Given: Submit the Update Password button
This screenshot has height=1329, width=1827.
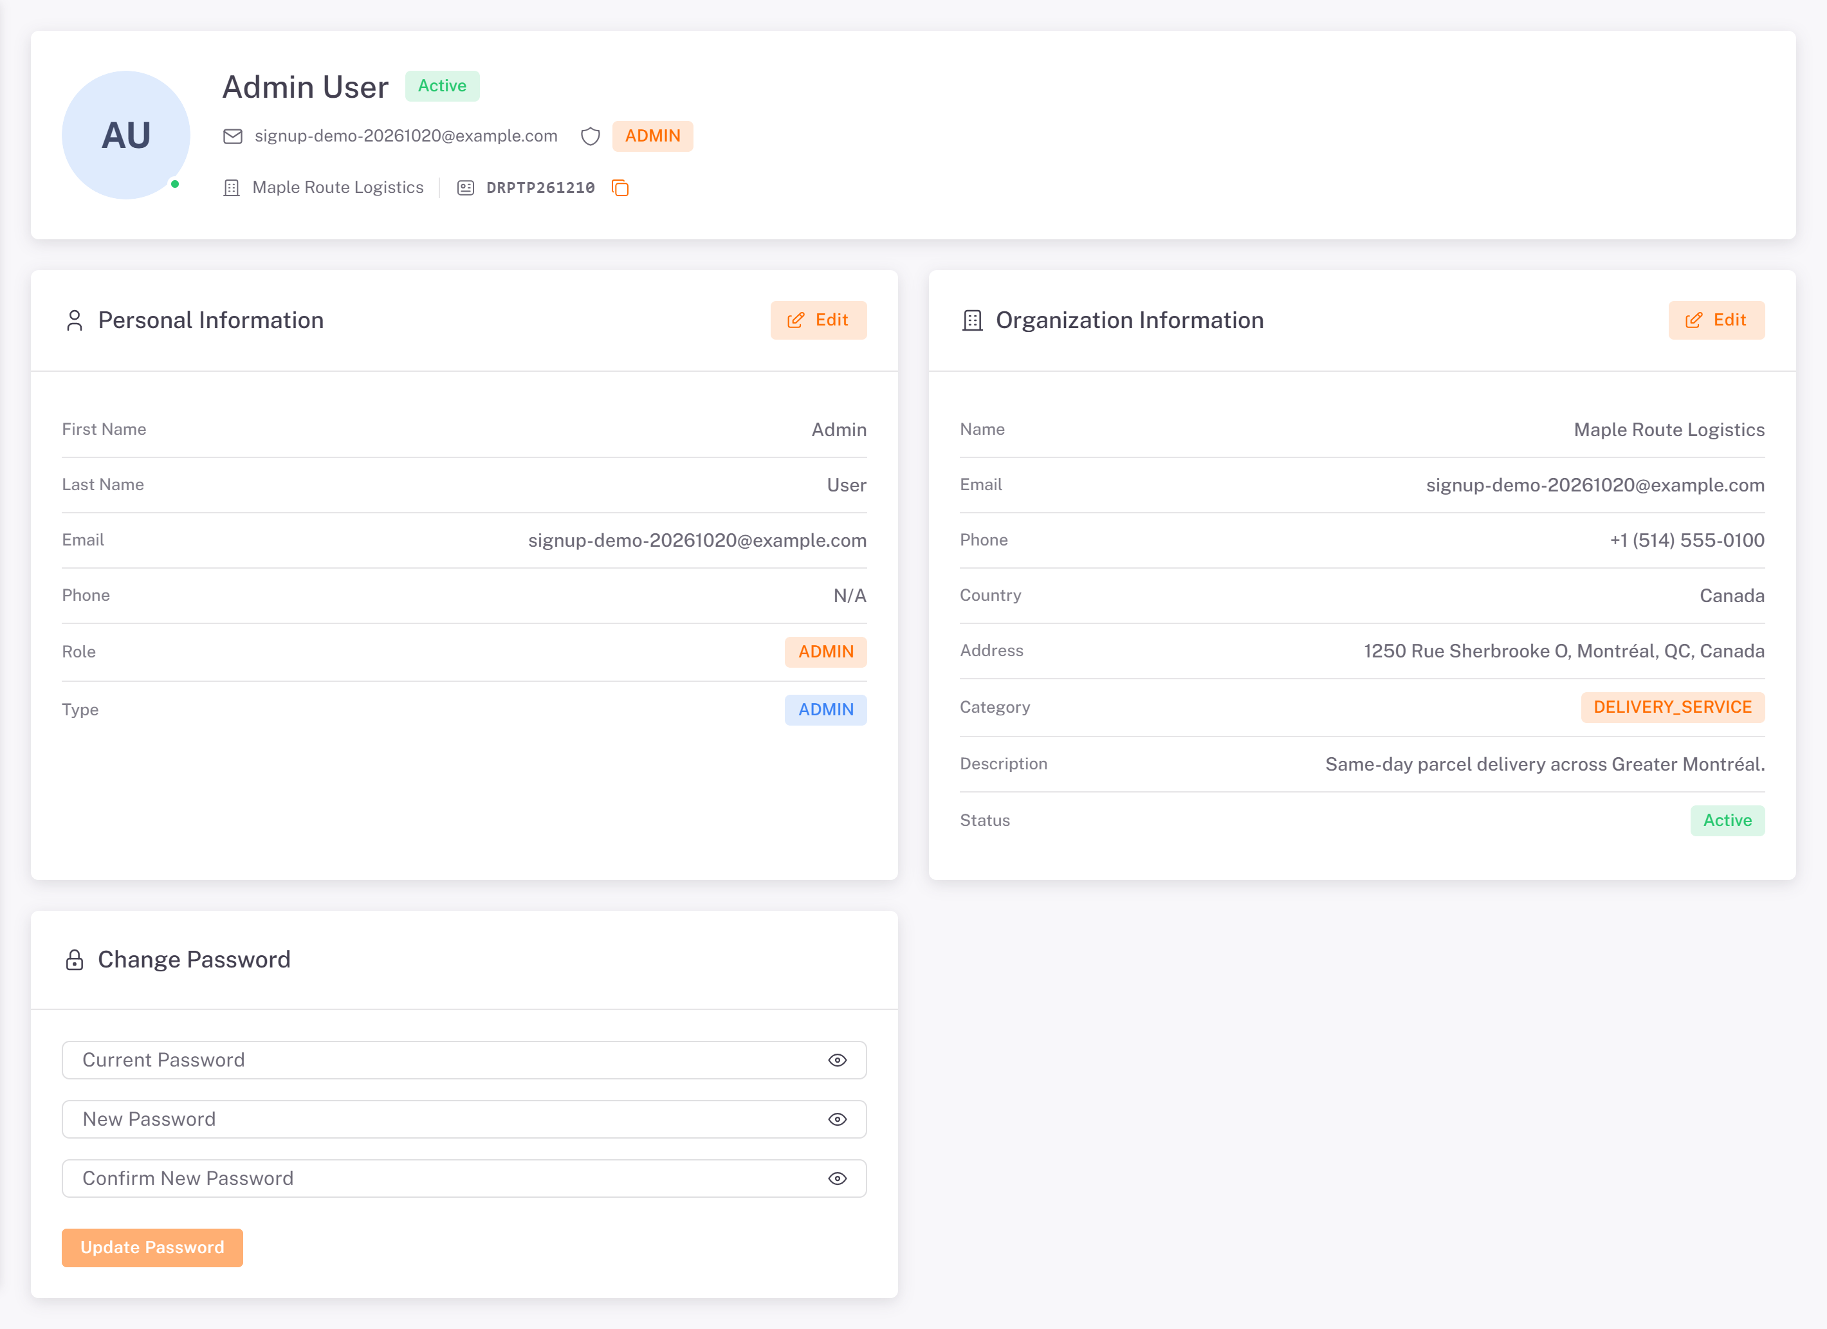Looking at the screenshot, I should 152,1248.
